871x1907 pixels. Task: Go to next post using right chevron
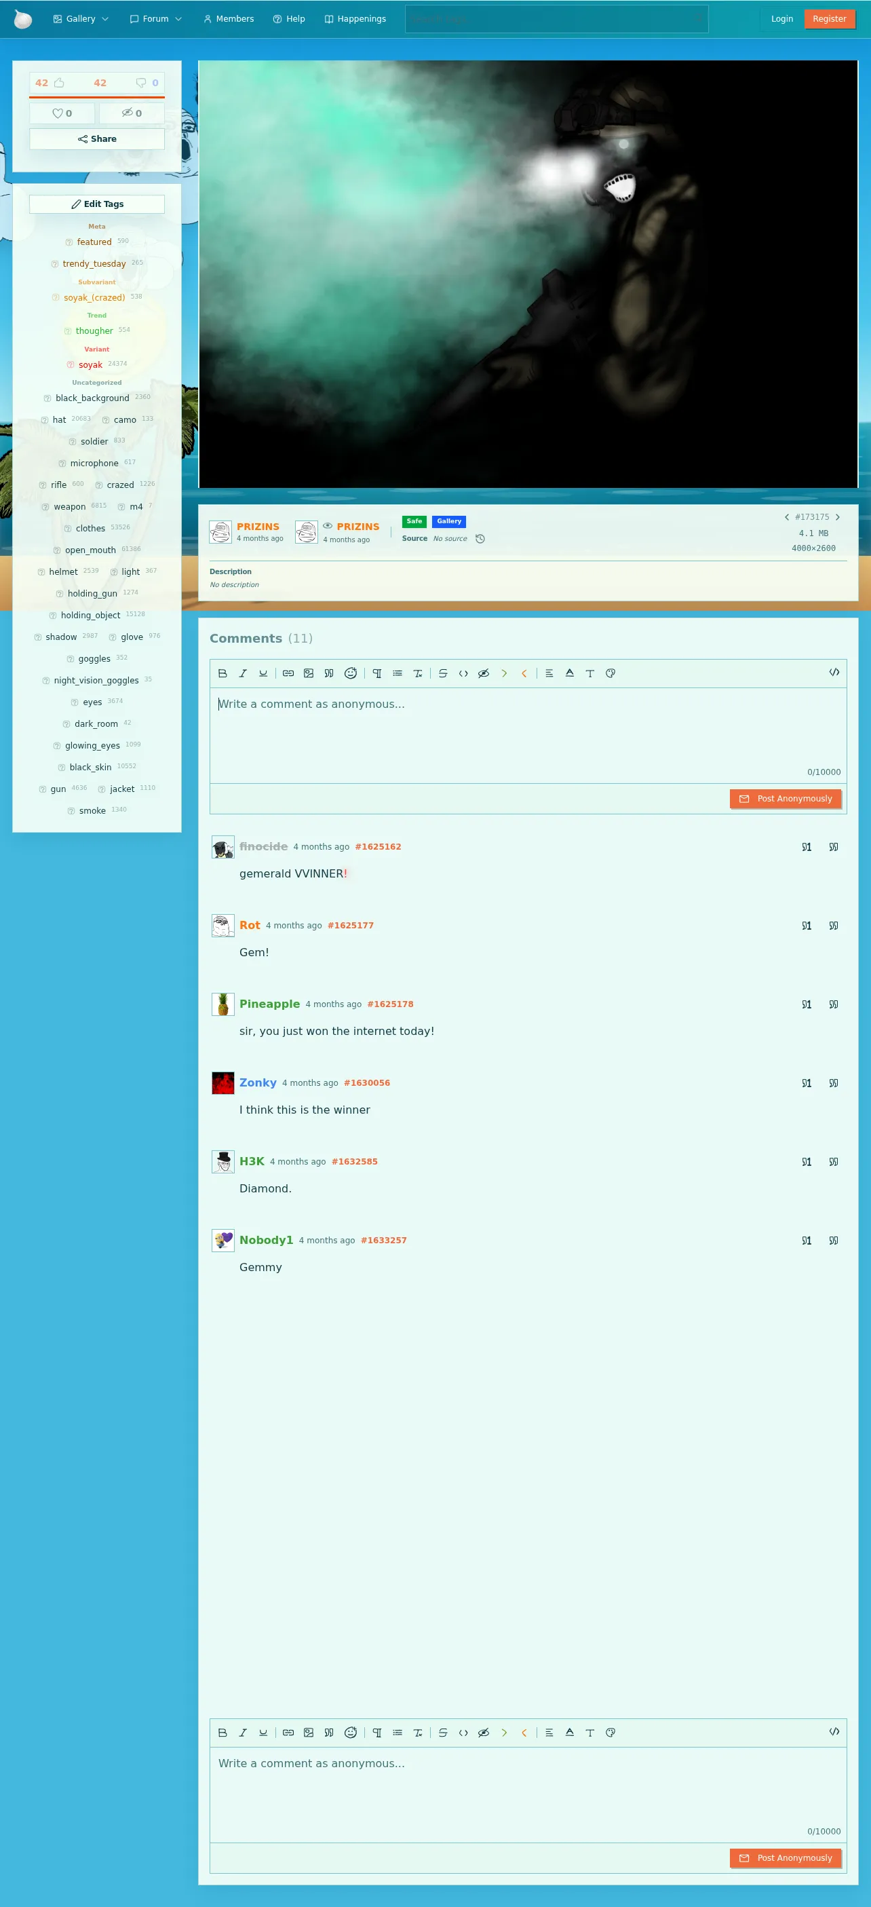[838, 517]
